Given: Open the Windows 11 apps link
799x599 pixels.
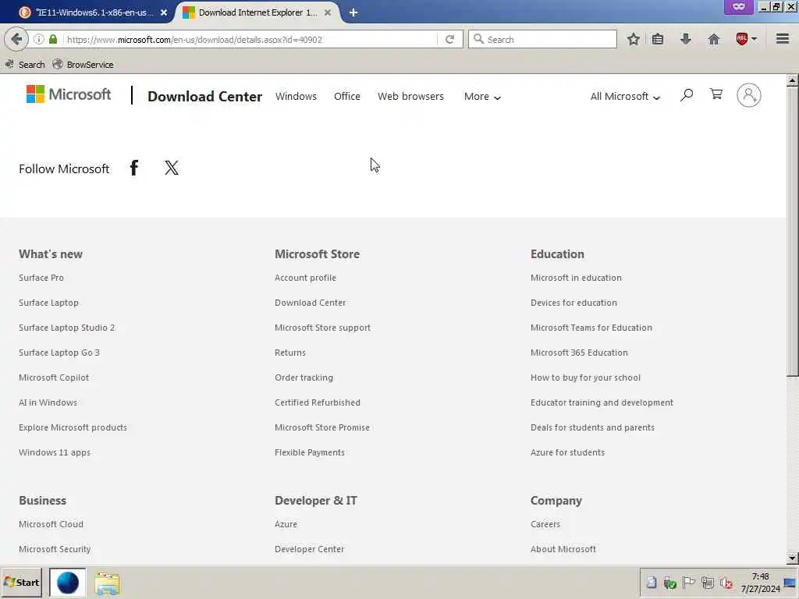Looking at the screenshot, I should click(55, 452).
